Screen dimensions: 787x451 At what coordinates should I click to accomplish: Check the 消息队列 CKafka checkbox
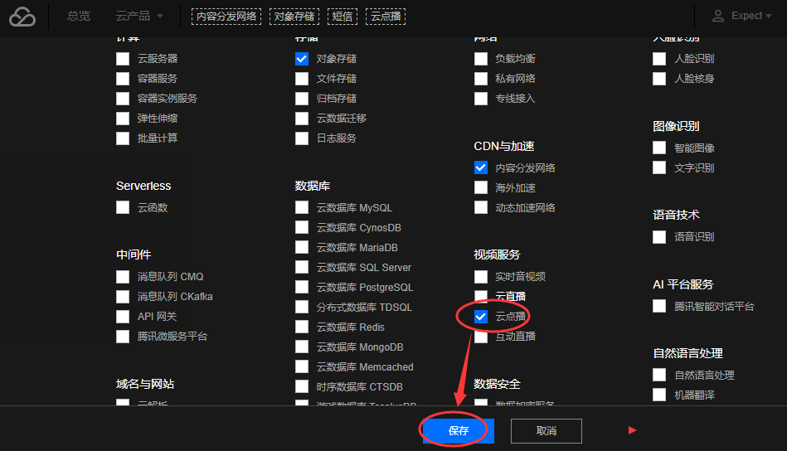tap(123, 297)
